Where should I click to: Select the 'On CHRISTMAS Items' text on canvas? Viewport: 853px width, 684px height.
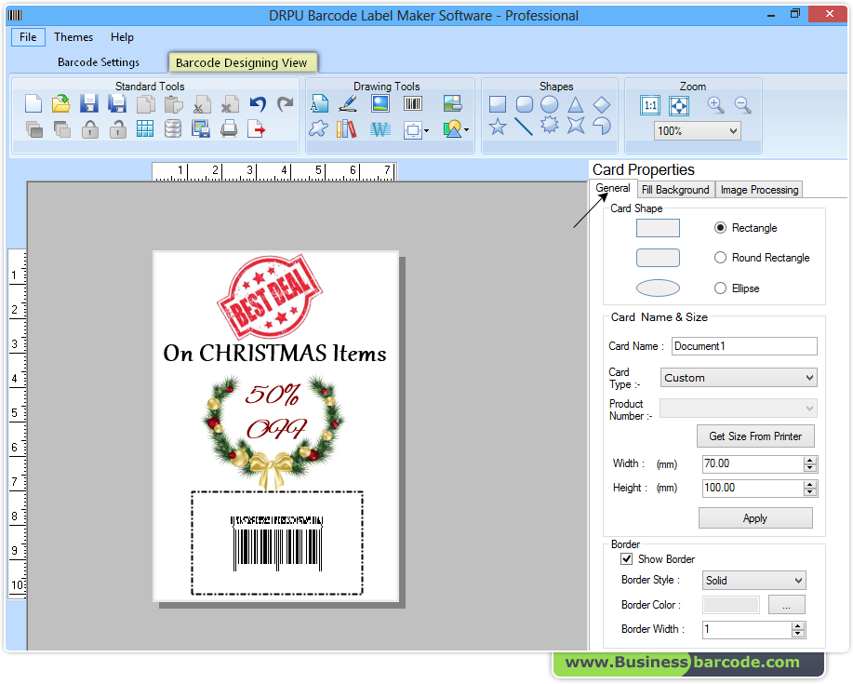coord(274,353)
